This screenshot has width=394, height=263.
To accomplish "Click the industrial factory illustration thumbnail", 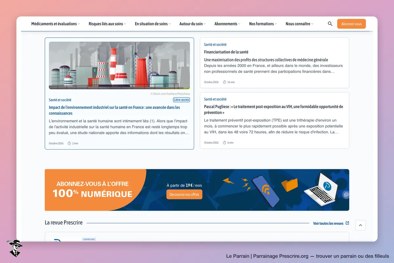I will pos(119,65).
